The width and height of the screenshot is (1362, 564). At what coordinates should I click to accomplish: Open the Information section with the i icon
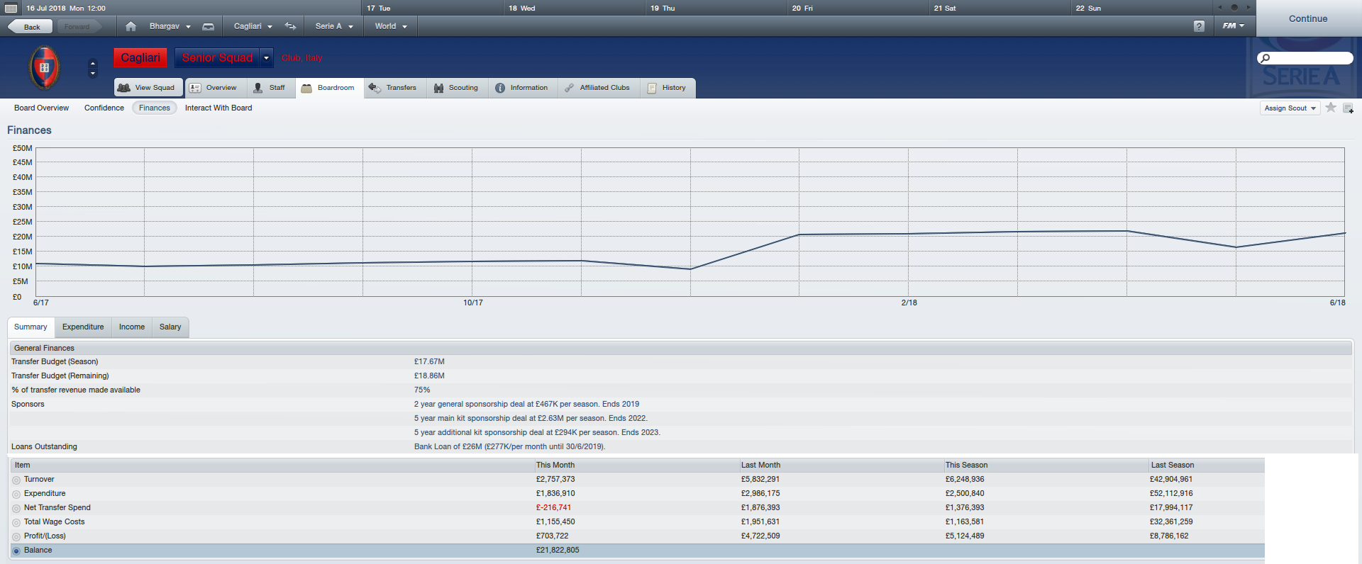(521, 88)
